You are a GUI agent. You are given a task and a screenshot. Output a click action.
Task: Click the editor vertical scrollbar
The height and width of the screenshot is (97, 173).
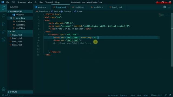(172, 40)
